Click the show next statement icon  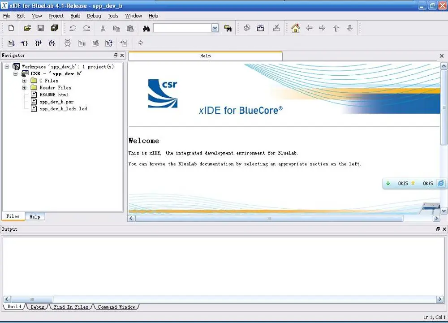[x=124, y=43]
